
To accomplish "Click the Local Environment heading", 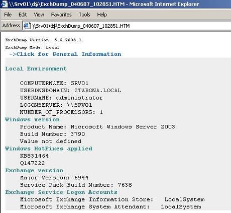I will (x=36, y=68).
